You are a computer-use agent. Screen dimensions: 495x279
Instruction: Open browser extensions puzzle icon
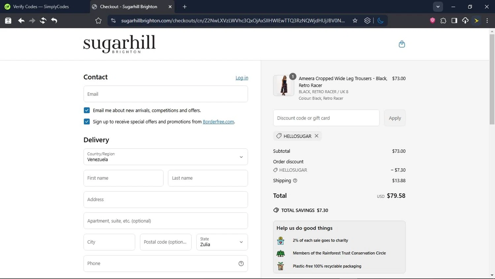coord(443,20)
